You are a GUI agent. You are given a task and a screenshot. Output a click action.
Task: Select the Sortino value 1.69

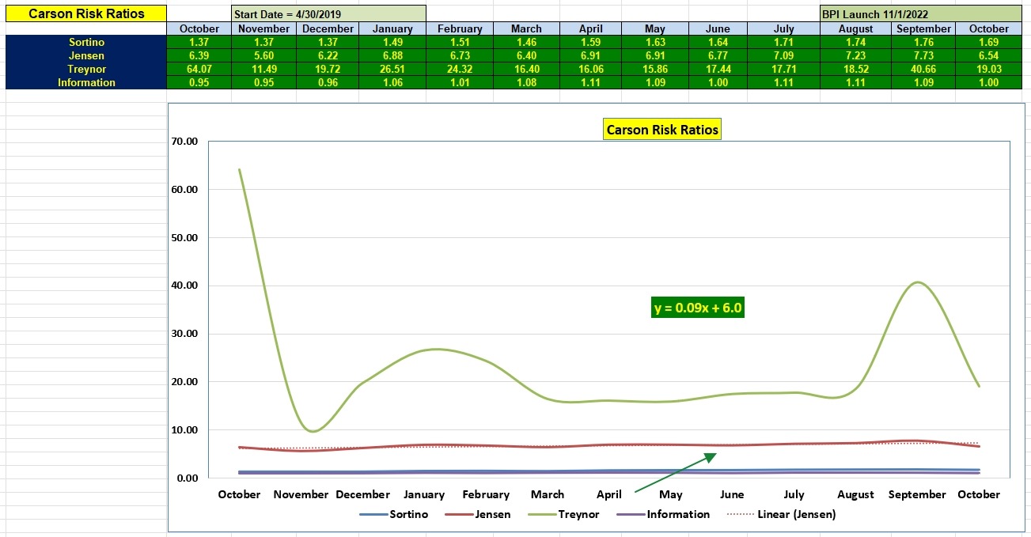[x=989, y=42]
